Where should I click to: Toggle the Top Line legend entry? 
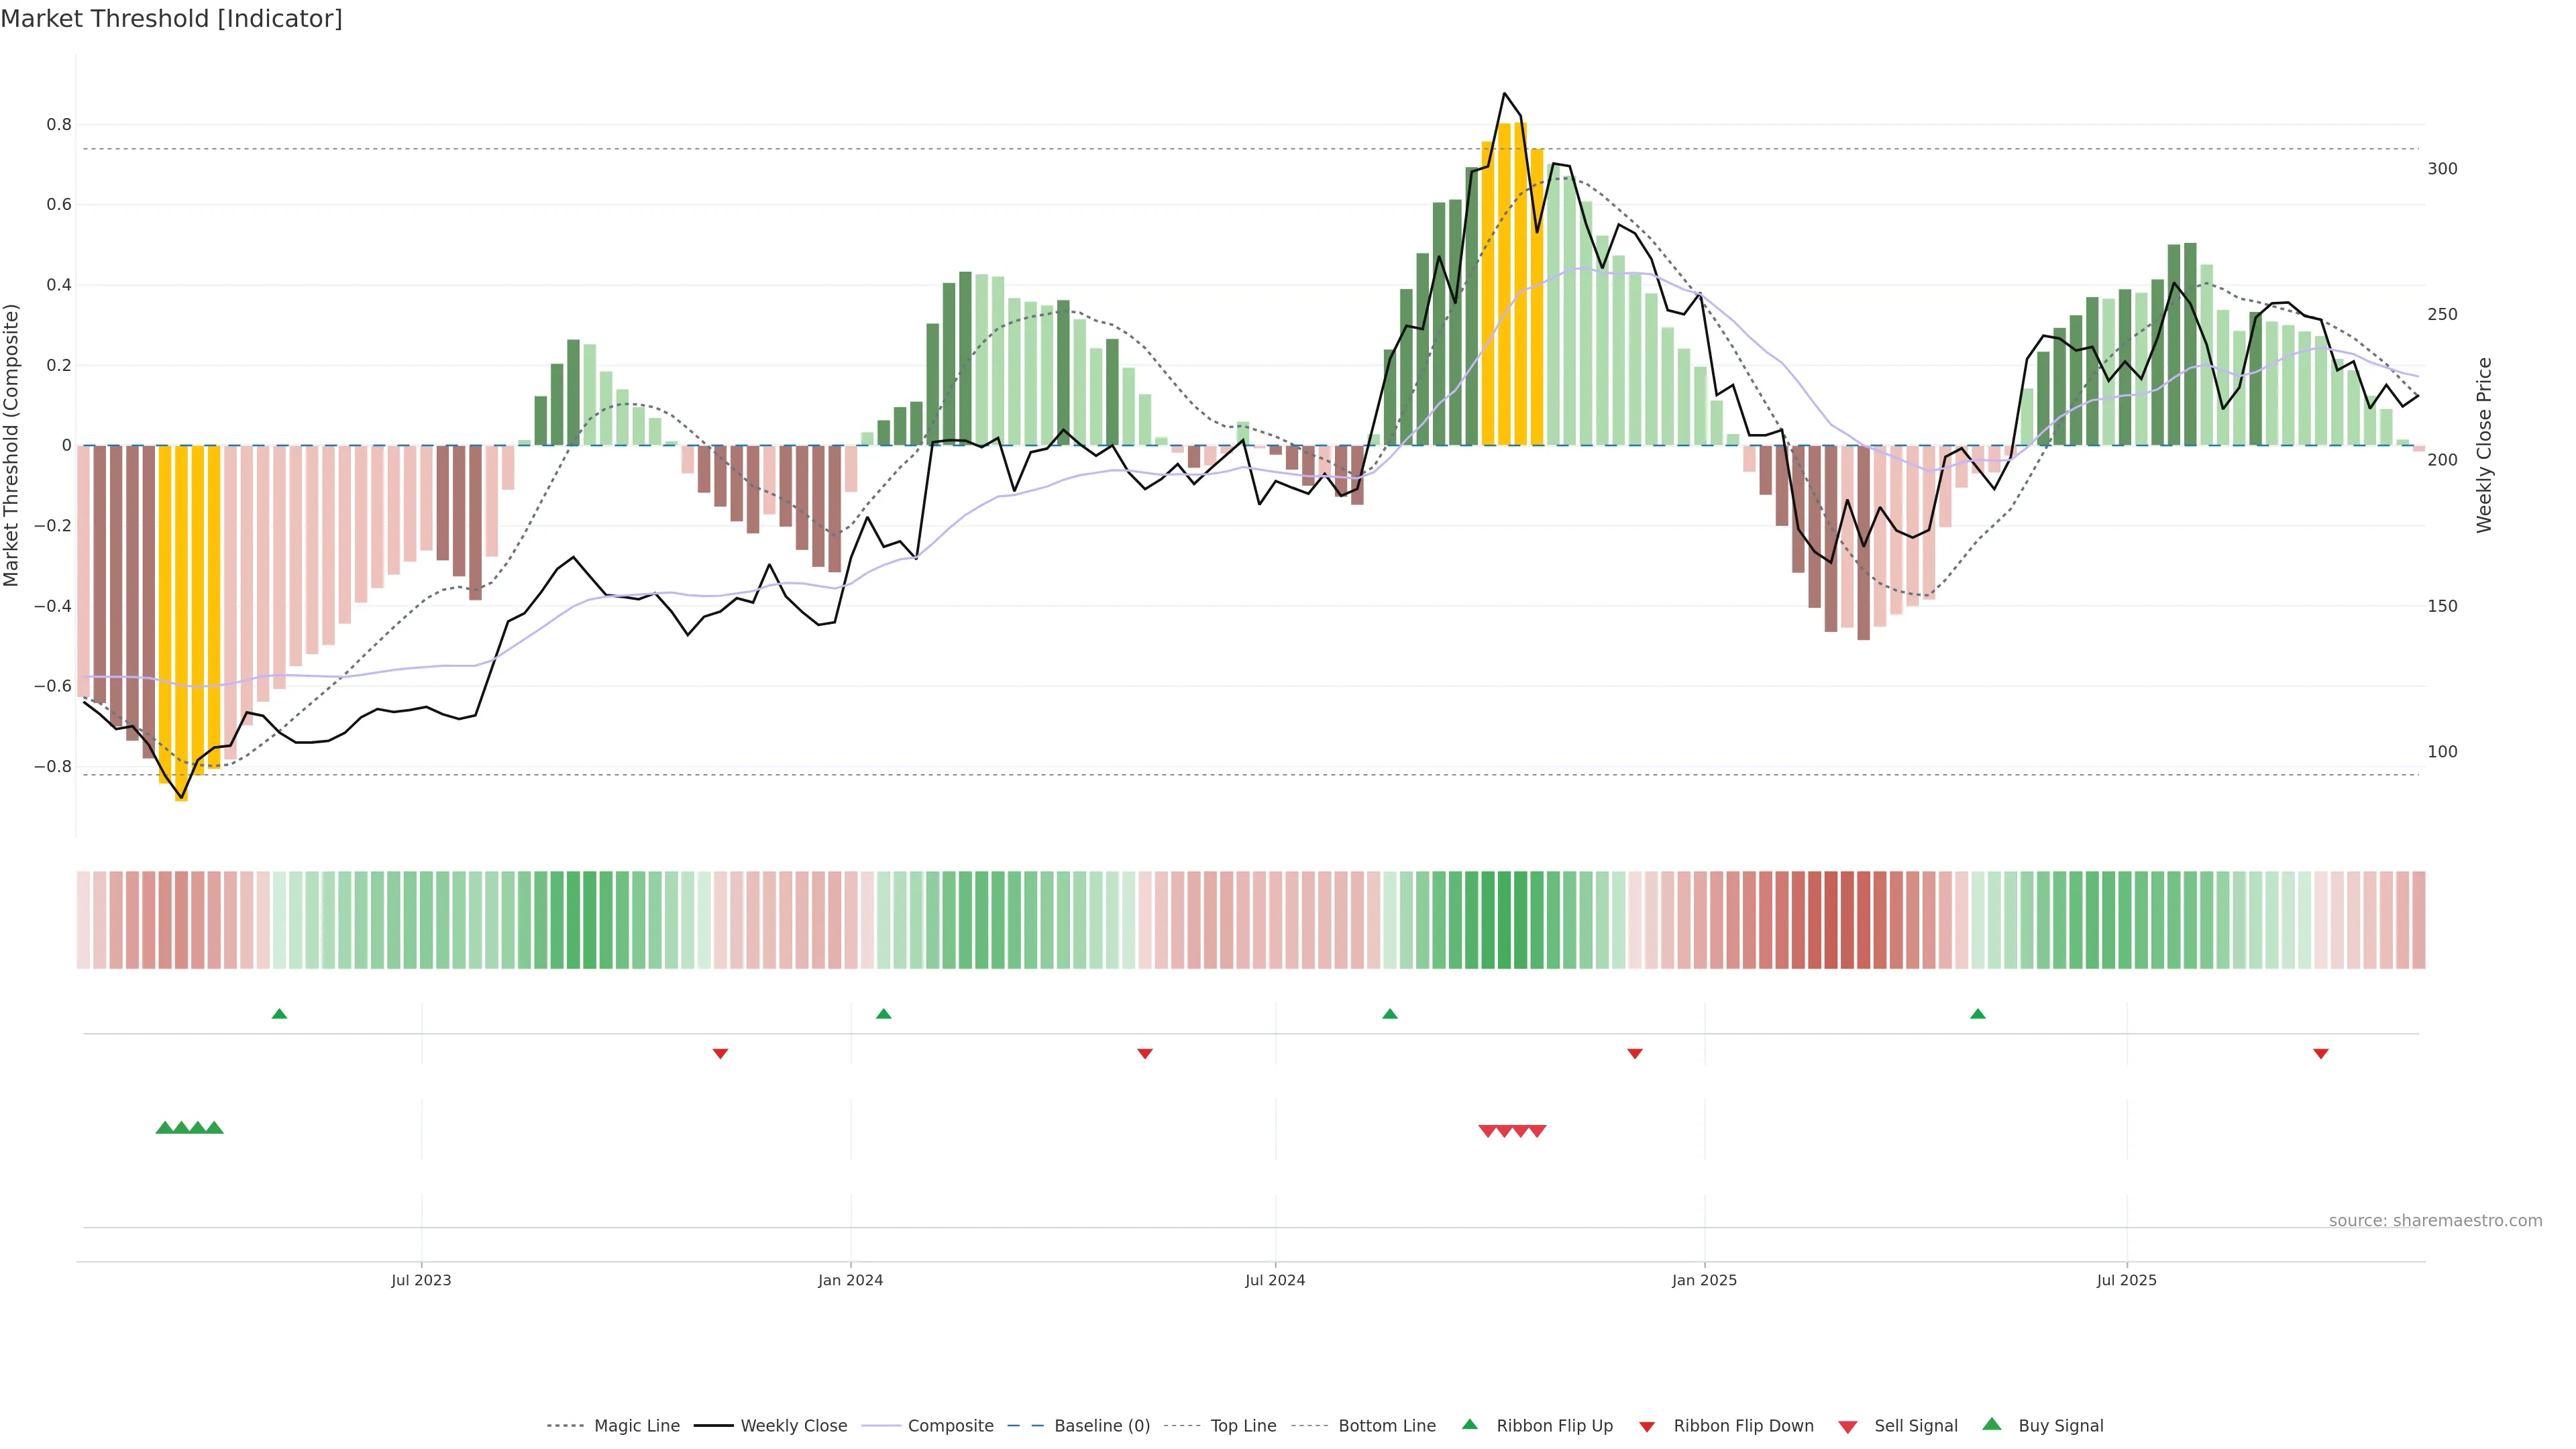pos(1243,1426)
